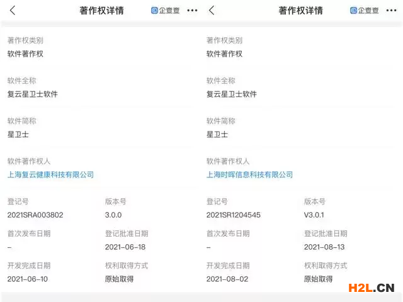This screenshot has width=403, height=302.
Task: Tap the approval date 2021-08-13
Action: click(x=324, y=247)
